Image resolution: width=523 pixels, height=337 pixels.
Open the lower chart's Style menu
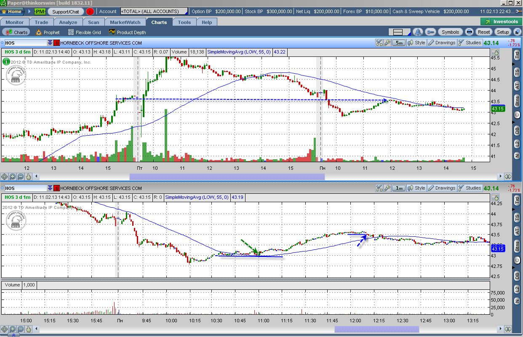click(x=416, y=188)
